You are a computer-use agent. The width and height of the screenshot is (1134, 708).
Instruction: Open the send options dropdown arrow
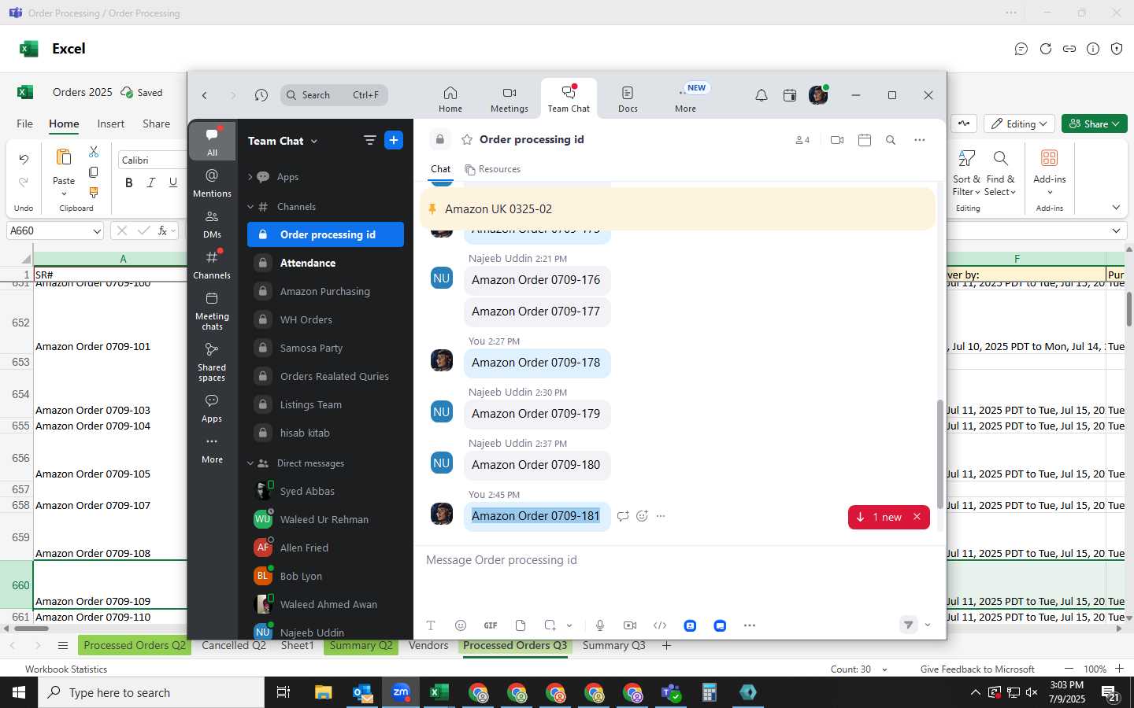click(x=928, y=625)
